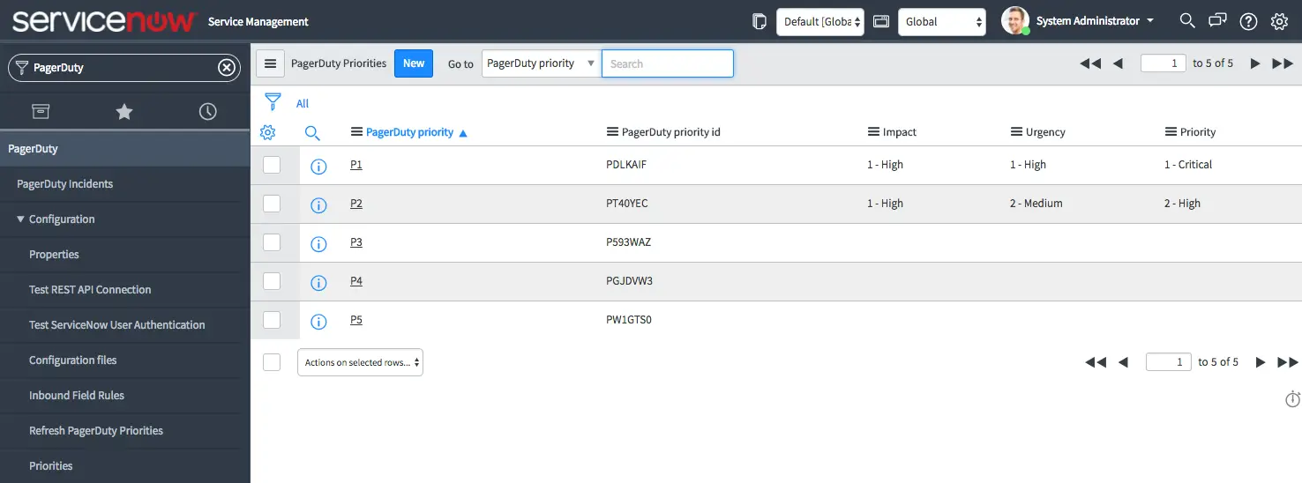Click the response time stopwatch icon
1302x483 pixels.
coord(1292,399)
